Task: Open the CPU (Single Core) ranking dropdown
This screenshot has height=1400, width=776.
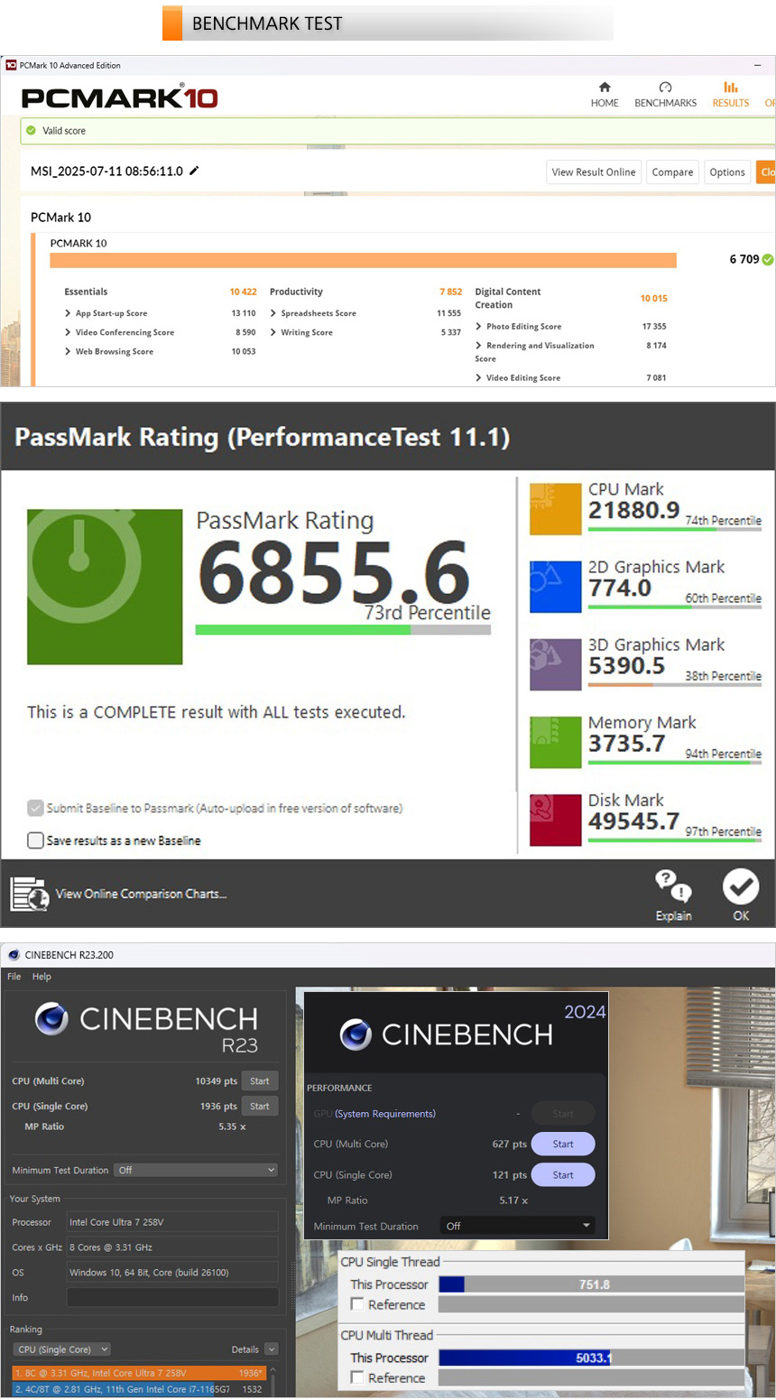Action: (x=61, y=1349)
